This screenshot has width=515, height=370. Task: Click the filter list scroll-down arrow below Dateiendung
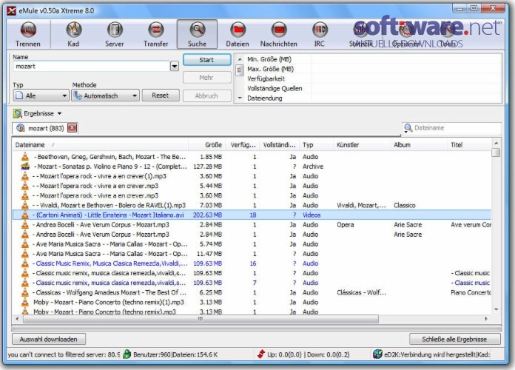240,98
